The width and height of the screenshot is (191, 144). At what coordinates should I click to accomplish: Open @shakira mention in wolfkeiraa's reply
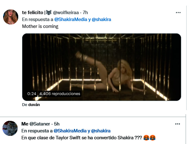click(x=101, y=19)
